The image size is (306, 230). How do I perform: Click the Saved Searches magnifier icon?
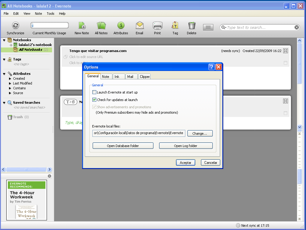10,103
